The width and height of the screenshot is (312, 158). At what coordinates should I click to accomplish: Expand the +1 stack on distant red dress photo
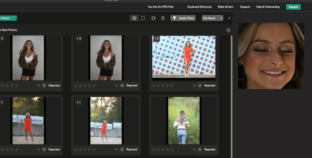(78, 102)
